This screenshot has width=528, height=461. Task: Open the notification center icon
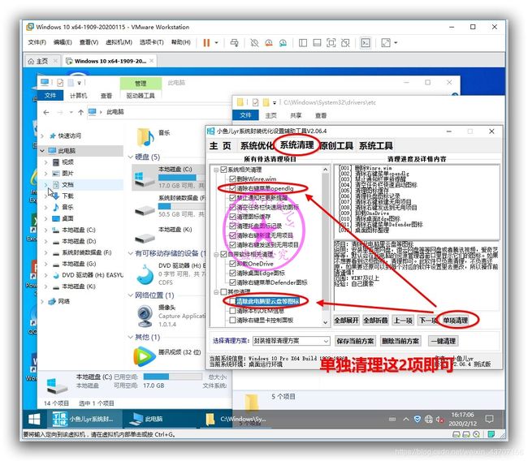coord(489,419)
